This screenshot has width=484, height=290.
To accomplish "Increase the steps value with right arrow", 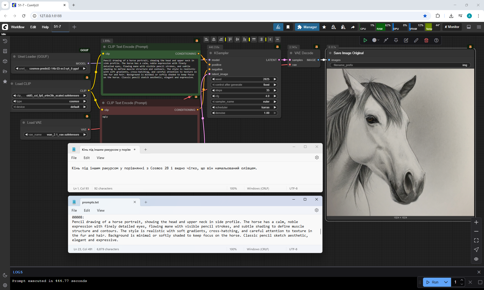I will (x=275, y=90).
